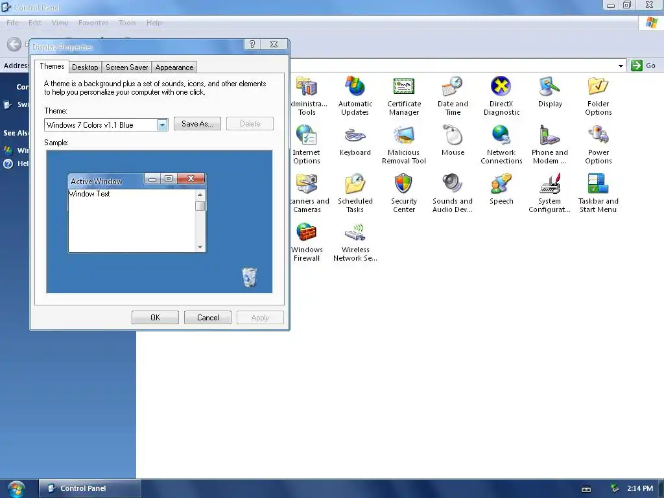The width and height of the screenshot is (664, 498).
Task: Click the green Go arrow button
Action: (637, 65)
